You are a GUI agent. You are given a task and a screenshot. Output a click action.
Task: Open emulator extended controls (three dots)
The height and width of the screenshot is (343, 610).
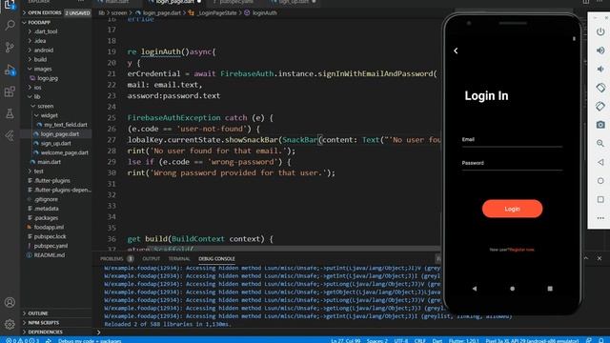(600, 218)
